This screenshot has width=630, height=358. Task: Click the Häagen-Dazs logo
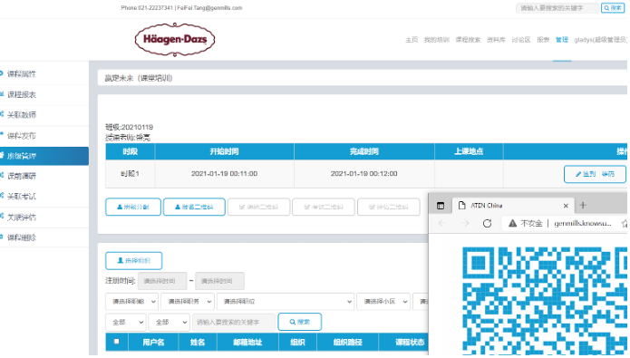[x=175, y=39]
